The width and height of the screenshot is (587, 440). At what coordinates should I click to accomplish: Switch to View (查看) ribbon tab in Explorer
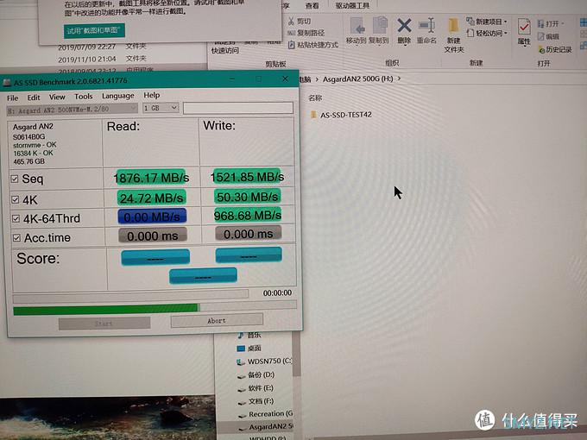pyautogui.click(x=312, y=5)
